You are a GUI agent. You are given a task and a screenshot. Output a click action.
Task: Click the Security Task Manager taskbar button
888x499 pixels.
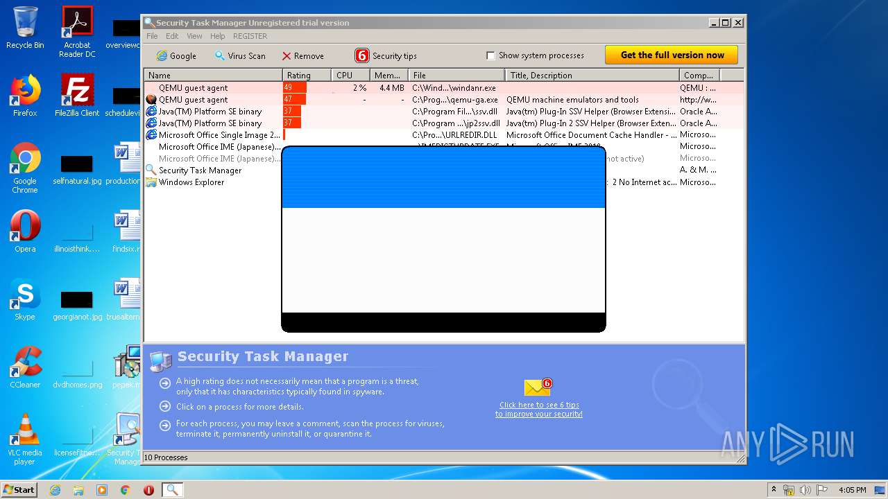[x=172, y=490]
